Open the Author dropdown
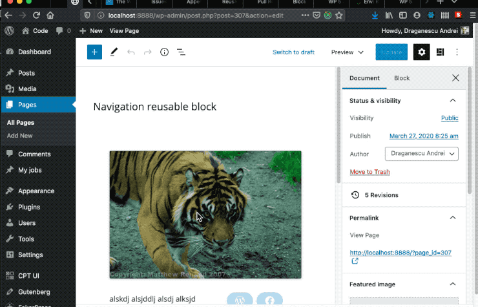 pos(422,154)
